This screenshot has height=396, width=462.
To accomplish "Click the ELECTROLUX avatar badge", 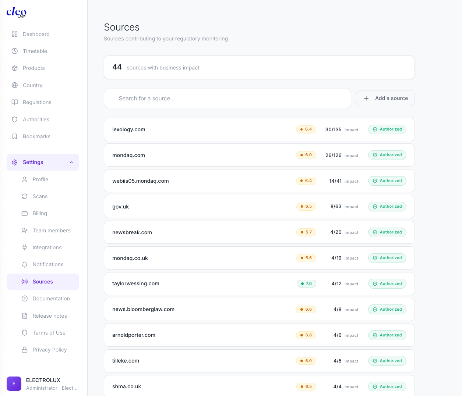I will (x=14, y=384).
